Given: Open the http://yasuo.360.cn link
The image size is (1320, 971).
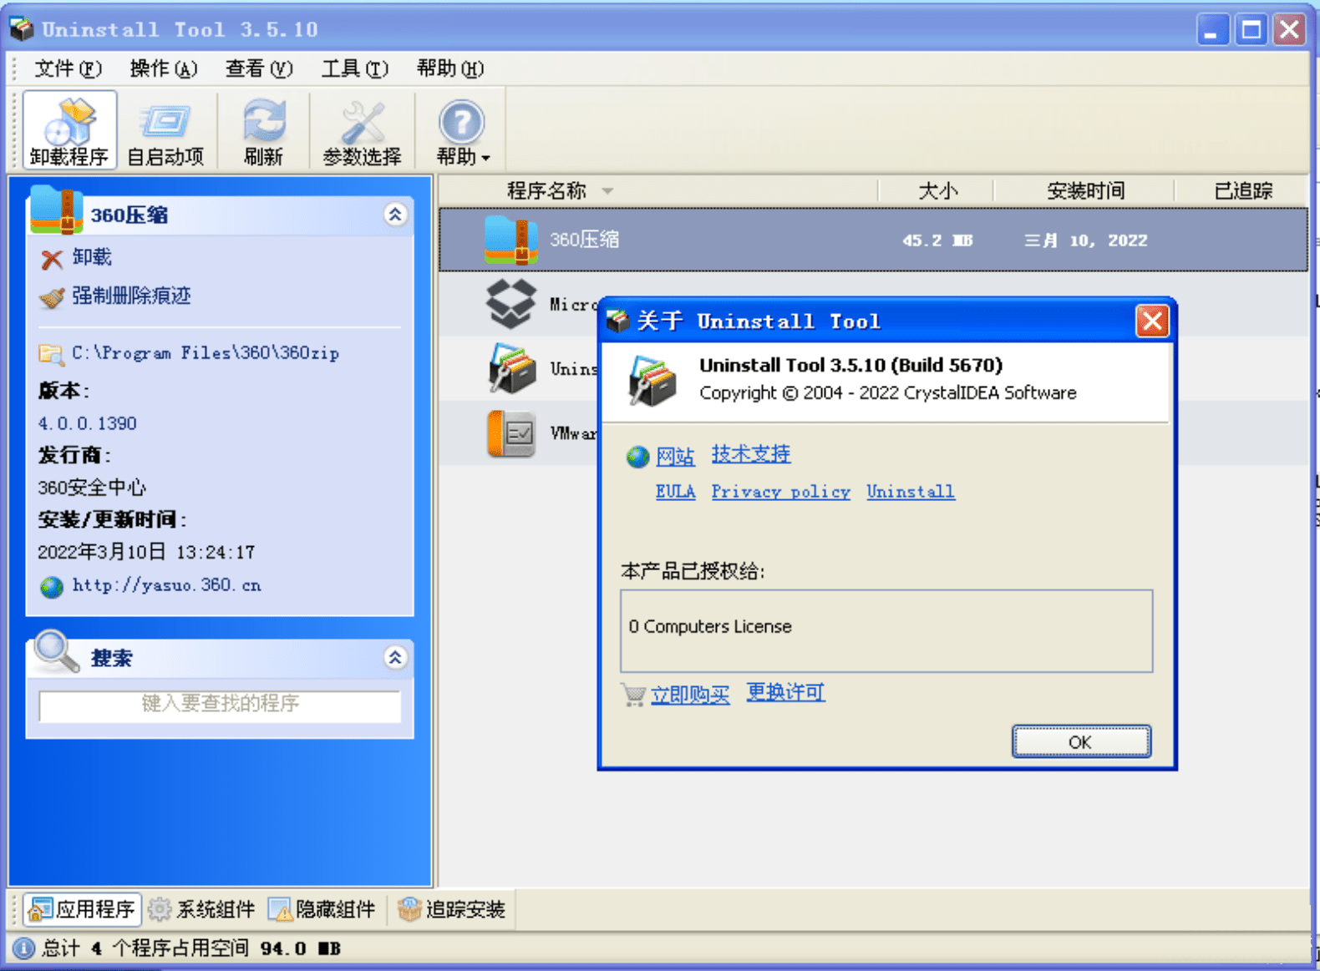Looking at the screenshot, I should (167, 585).
